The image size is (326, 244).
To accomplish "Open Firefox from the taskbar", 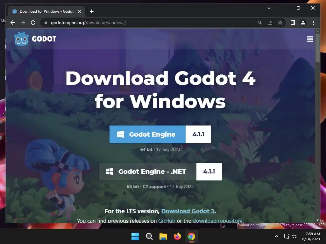I will tap(177, 236).
